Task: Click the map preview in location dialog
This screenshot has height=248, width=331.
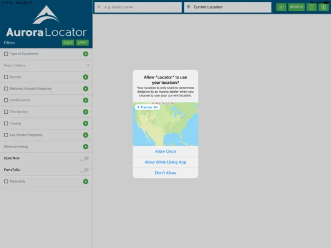Action: pos(165,124)
